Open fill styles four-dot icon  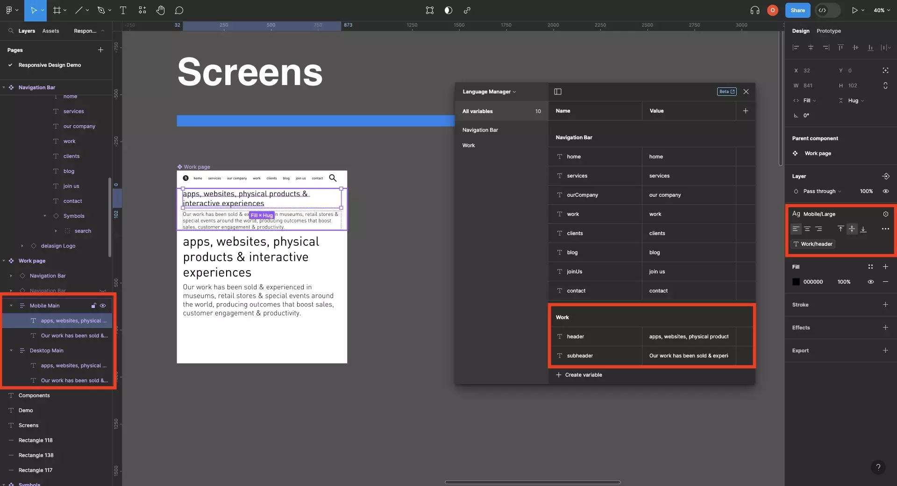[x=870, y=267]
